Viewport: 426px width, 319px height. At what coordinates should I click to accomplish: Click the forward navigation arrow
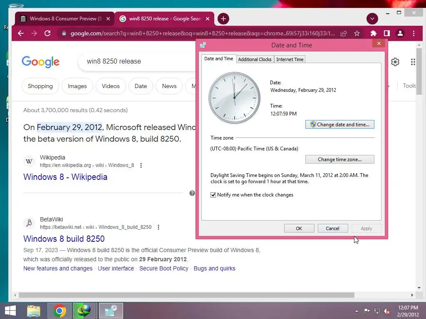click(34, 33)
